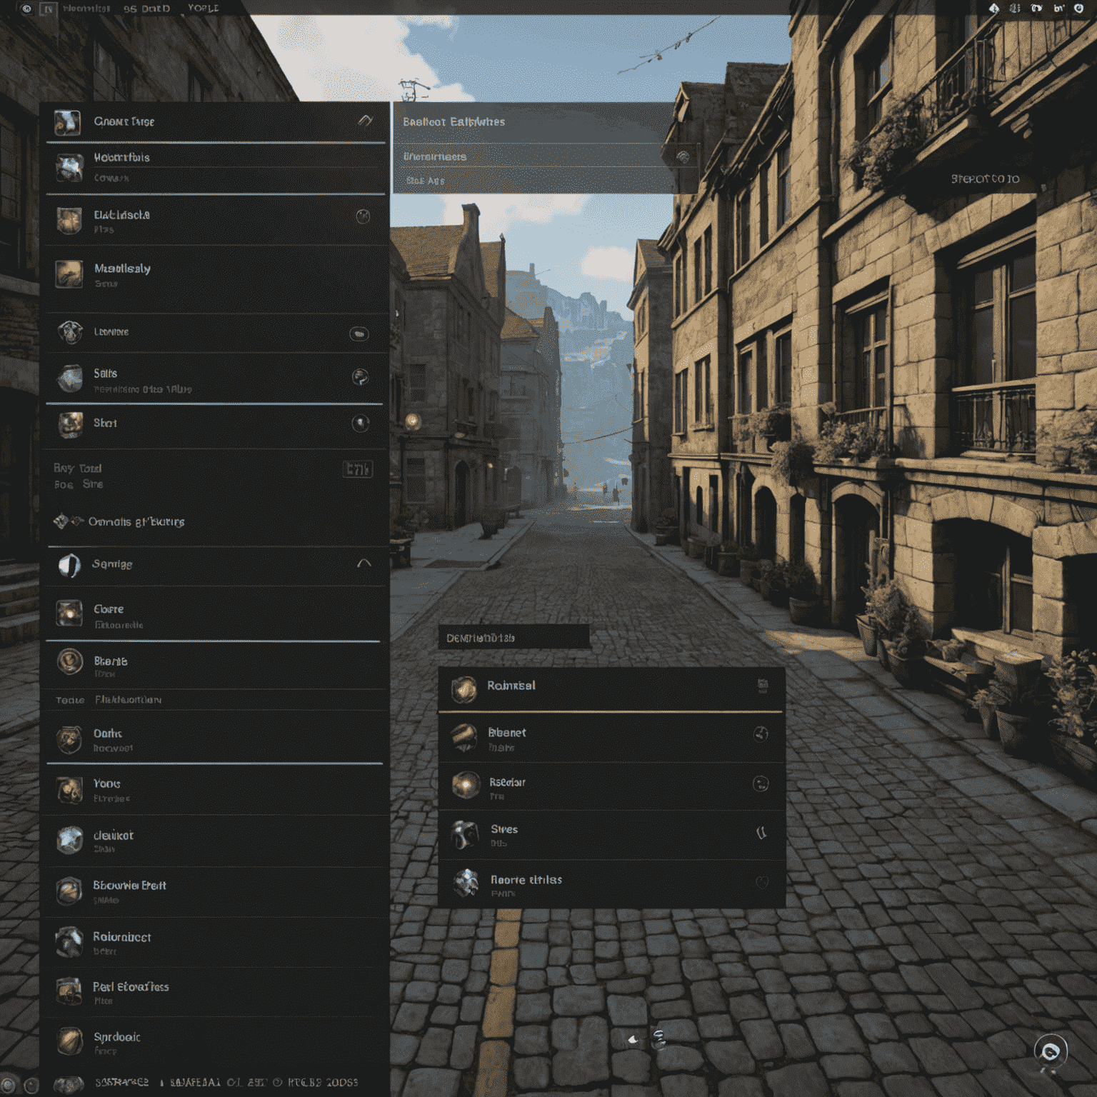Open the 'YORLE' top bar menu
1097x1097 pixels.
click(x=203, y=9)
